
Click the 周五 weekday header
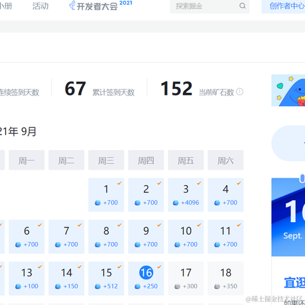click(186, 160)
